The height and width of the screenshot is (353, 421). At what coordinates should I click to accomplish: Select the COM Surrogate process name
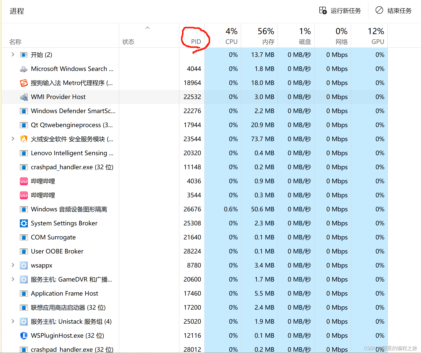point(53,237)
